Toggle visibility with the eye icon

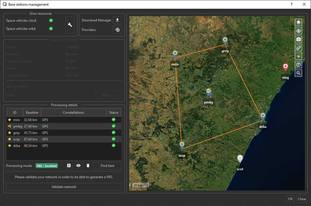click(78, 165)
